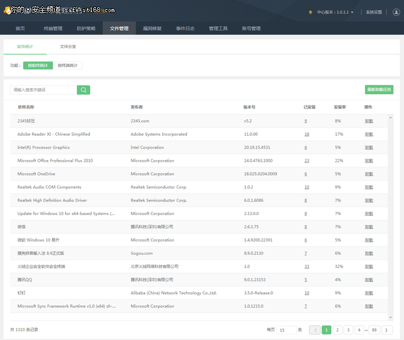Click the 软件名称 column header
This screenshot has height=340, width=404.
click(26, 107)
